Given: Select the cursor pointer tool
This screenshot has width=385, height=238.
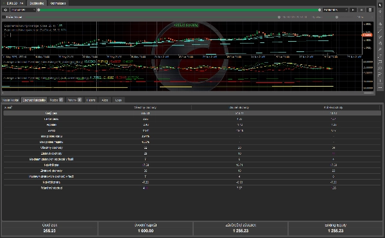Looking at the screenshot, I should click(x=380, y=5).
